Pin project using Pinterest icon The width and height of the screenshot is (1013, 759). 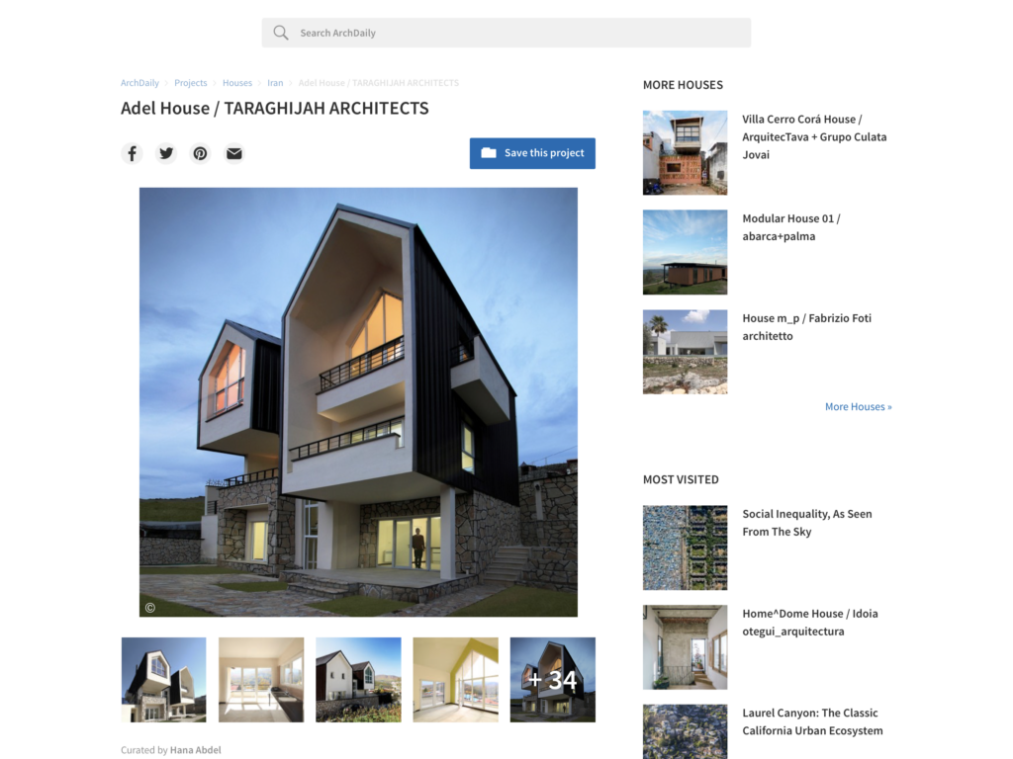200,153
